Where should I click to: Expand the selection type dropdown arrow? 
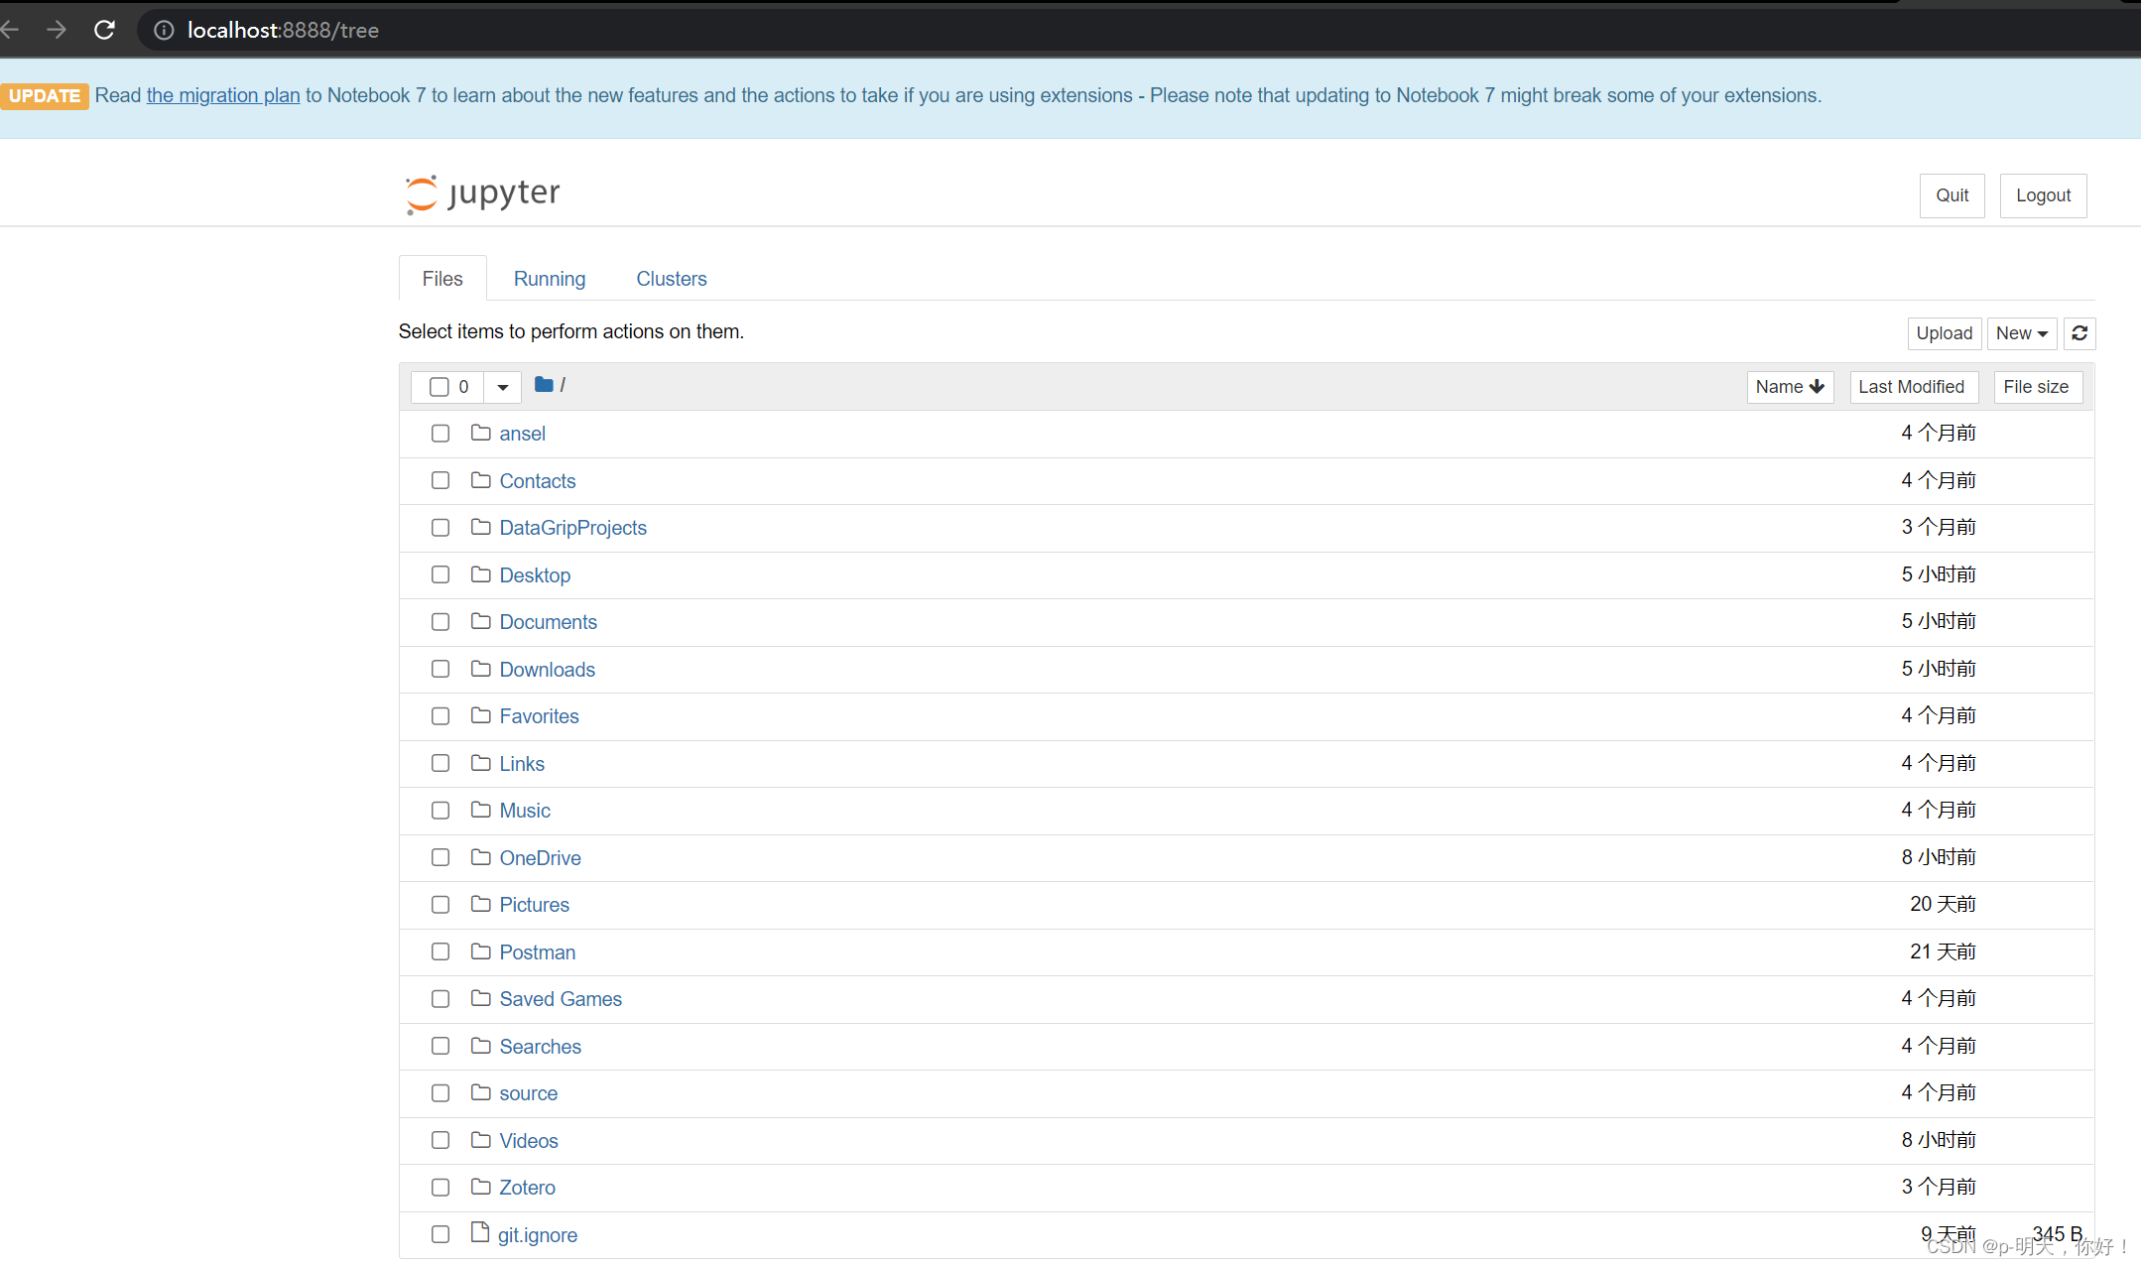503,387
